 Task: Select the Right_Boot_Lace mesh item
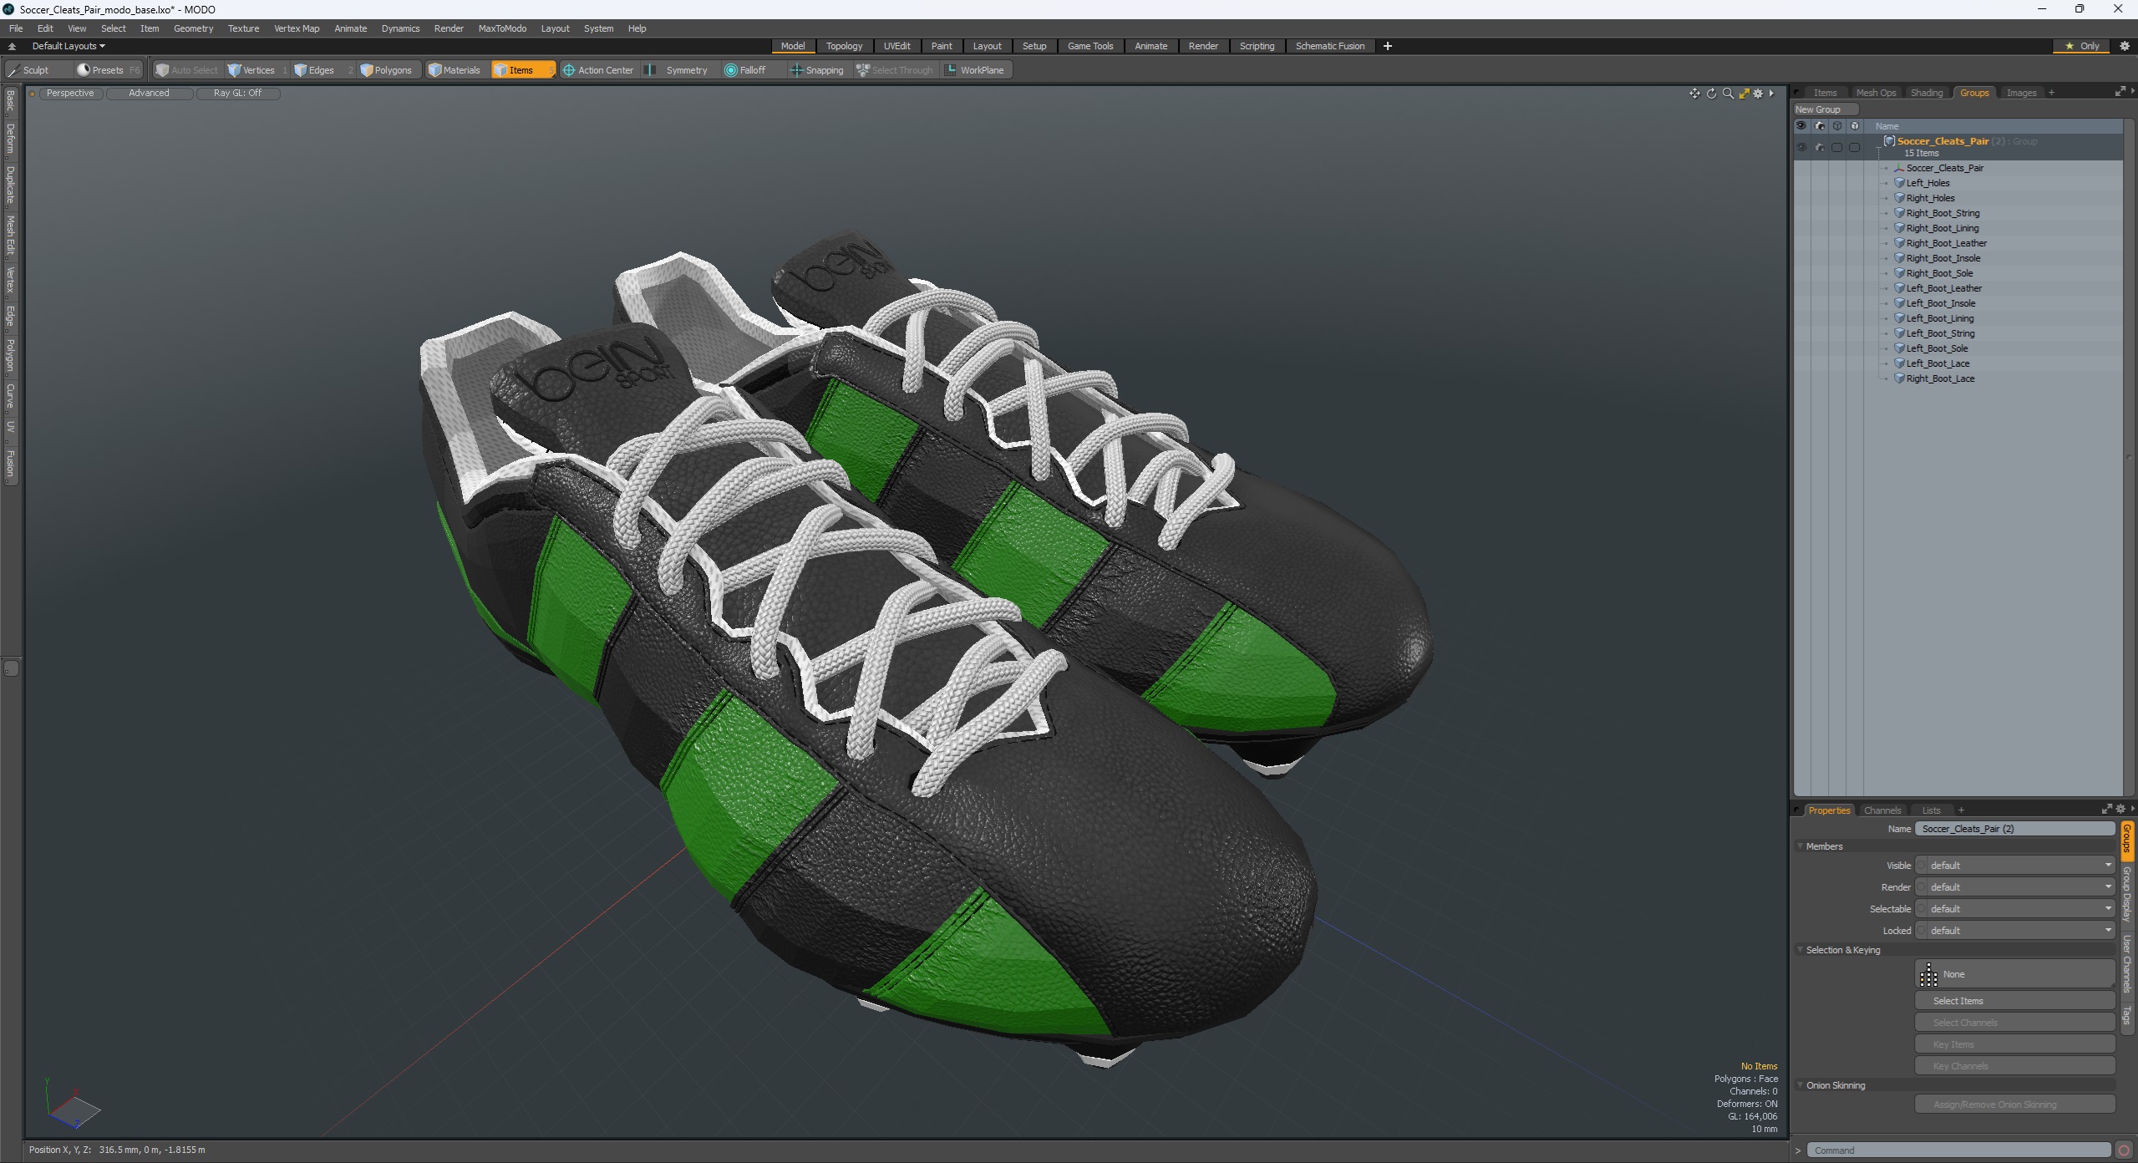click(1940, 378)
